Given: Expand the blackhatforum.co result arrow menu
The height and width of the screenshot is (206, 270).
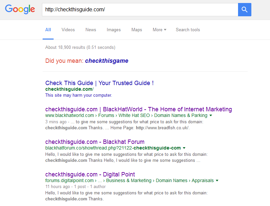Looking at the screenshot, I should [184, 148].
